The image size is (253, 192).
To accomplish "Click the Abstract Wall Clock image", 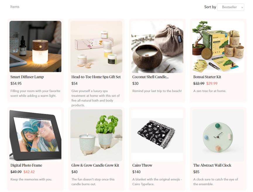I will click(218, 135).
